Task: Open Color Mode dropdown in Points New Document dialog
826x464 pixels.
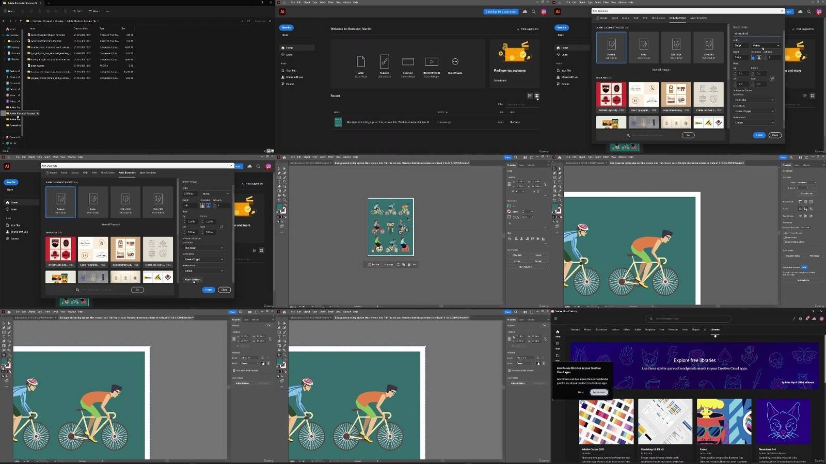Action: [x=754, y=100]
